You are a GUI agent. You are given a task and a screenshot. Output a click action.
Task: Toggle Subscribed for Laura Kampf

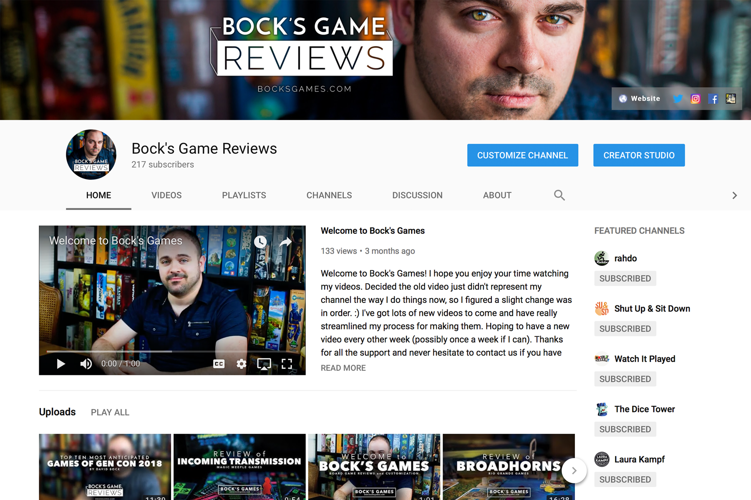625,480
